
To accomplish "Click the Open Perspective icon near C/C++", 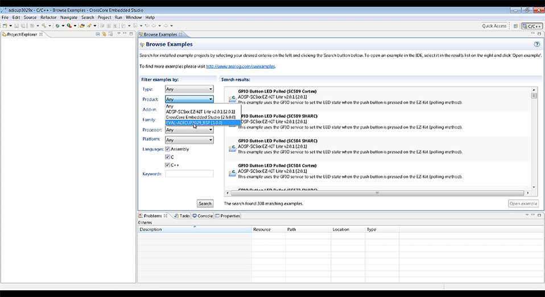I will tap(516, 26).
